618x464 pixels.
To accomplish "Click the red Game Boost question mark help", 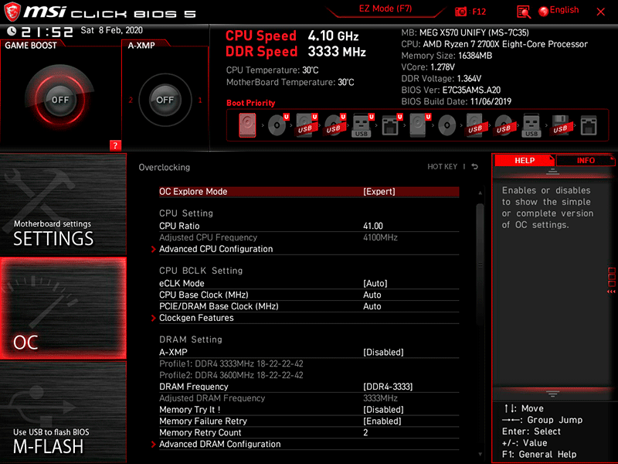I will [115, 145].
